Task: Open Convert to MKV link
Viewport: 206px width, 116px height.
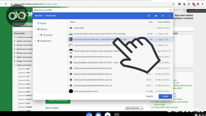Action: (24, 84)
